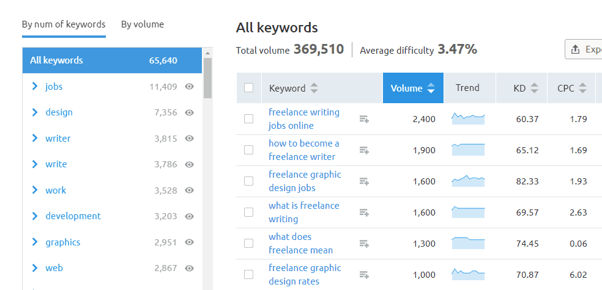
Task: Open 'freelance graphic design jobs' keyword link
Action: pos(305,181)
